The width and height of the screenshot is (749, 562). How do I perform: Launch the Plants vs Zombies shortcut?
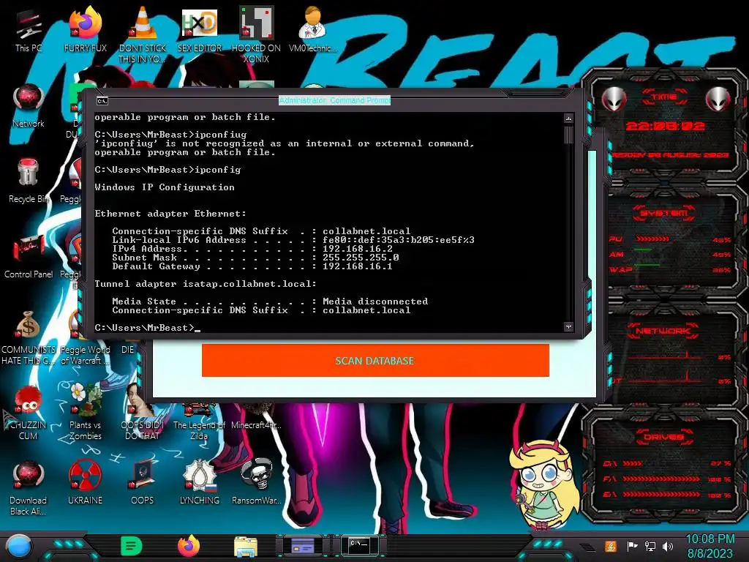(85, 412)
